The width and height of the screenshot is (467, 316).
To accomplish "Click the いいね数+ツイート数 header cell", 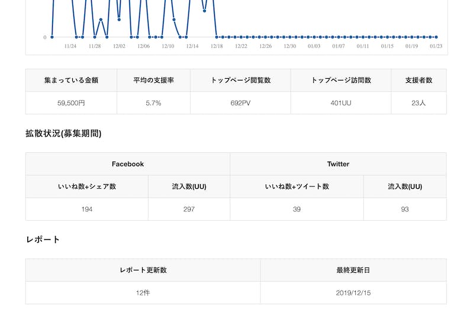I will [297, 186].
